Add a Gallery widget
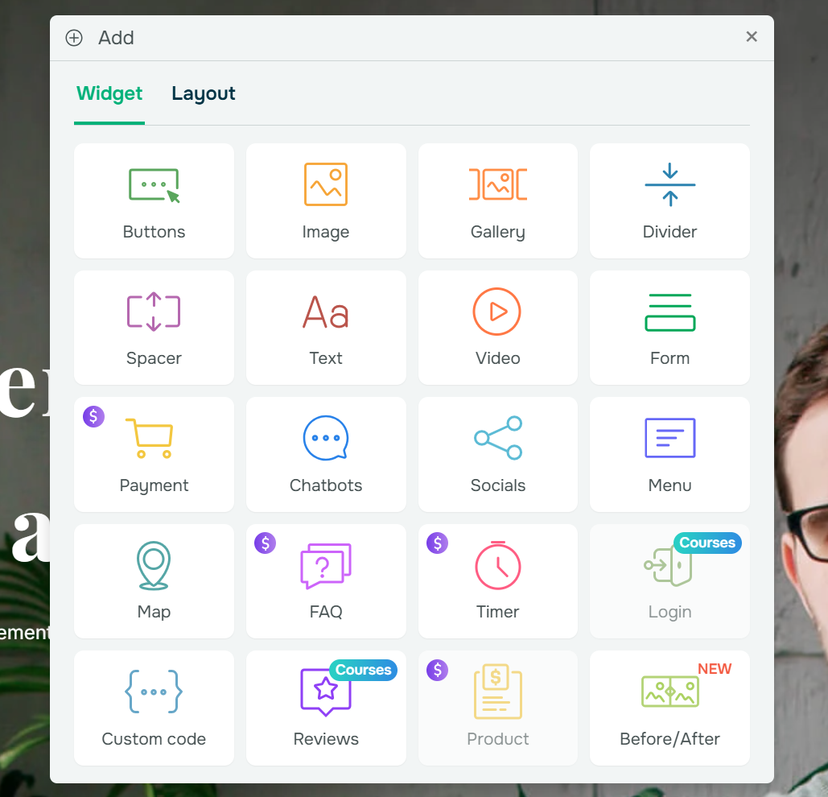Image resolution: width=828 pixels, height=797 pixels. pyautogui.click(x=497, y=200)
